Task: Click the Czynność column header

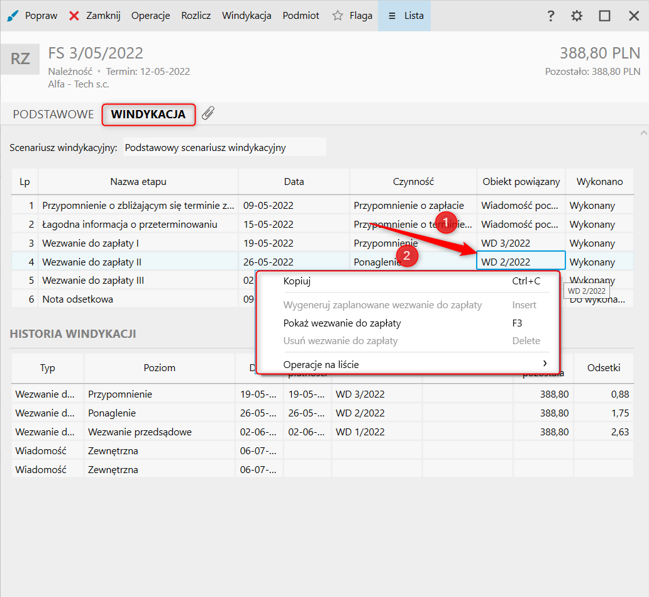Action: tap(413, 182)
